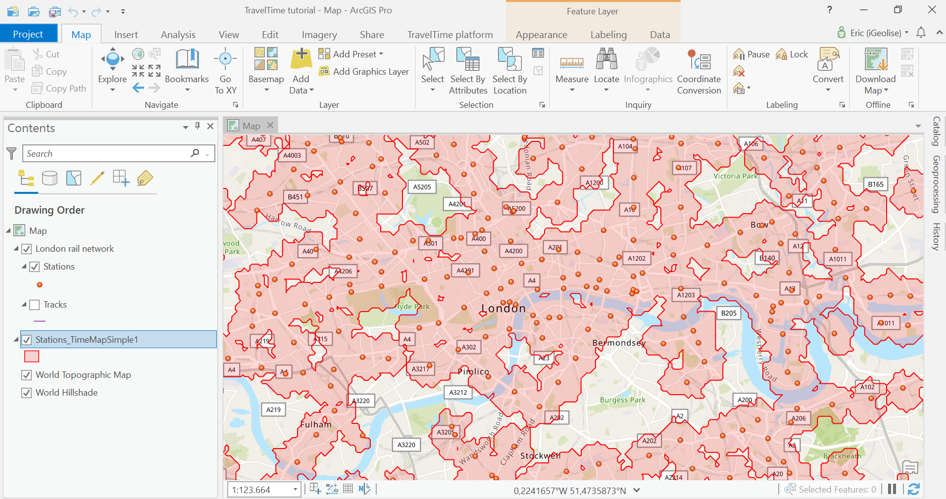Viewport: 946px width, 499px height.
Task: Click the pink symbol of Stations_TimeMapSimple1
Action: (x=31, y=356)
